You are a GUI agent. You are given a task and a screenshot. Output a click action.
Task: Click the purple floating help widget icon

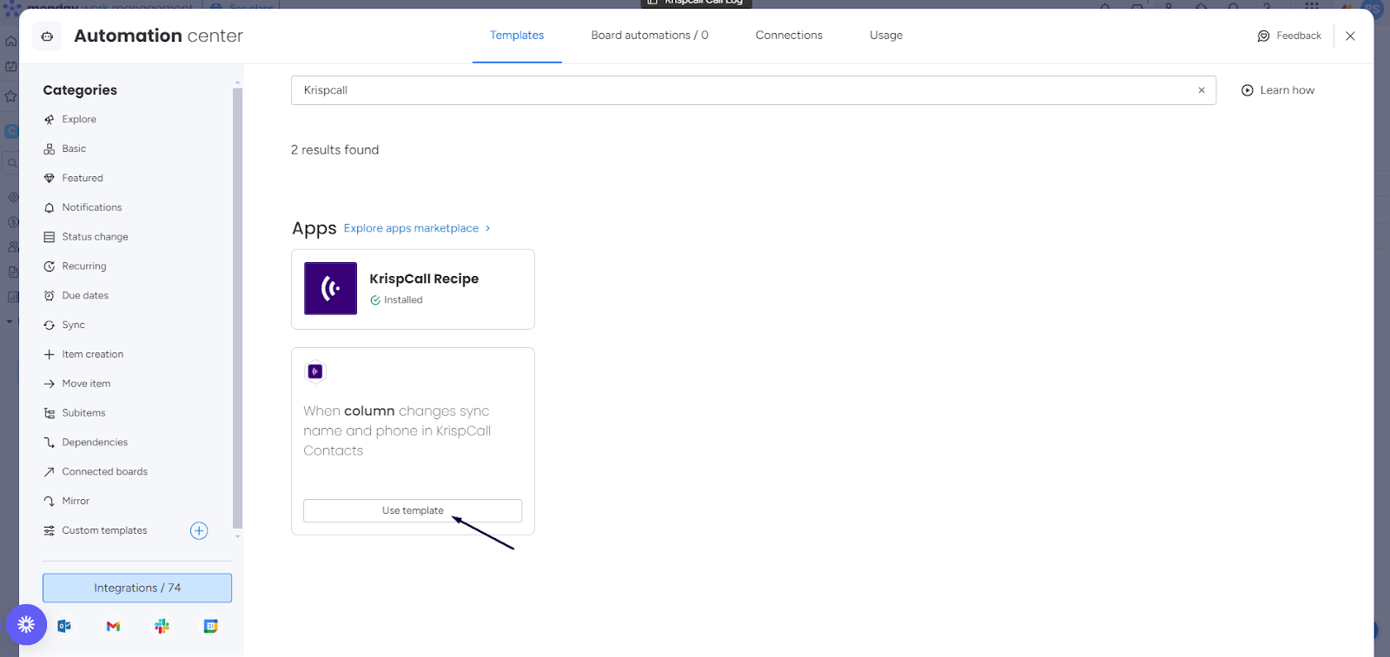[x=26, y=624]
